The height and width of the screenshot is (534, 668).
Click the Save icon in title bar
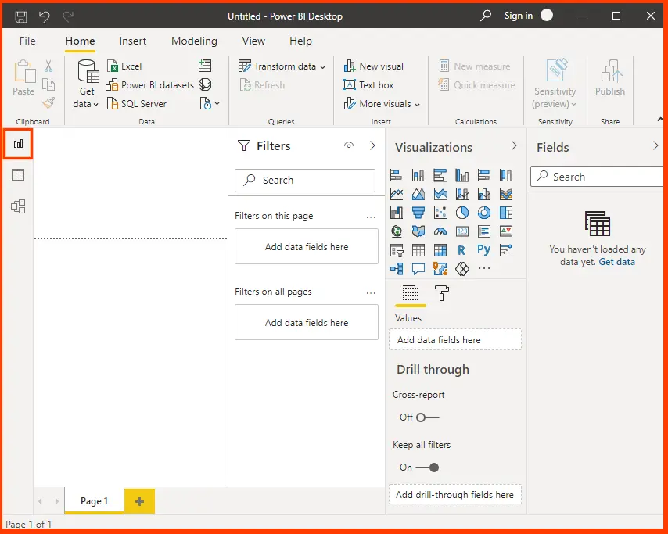tap(21, 16)
